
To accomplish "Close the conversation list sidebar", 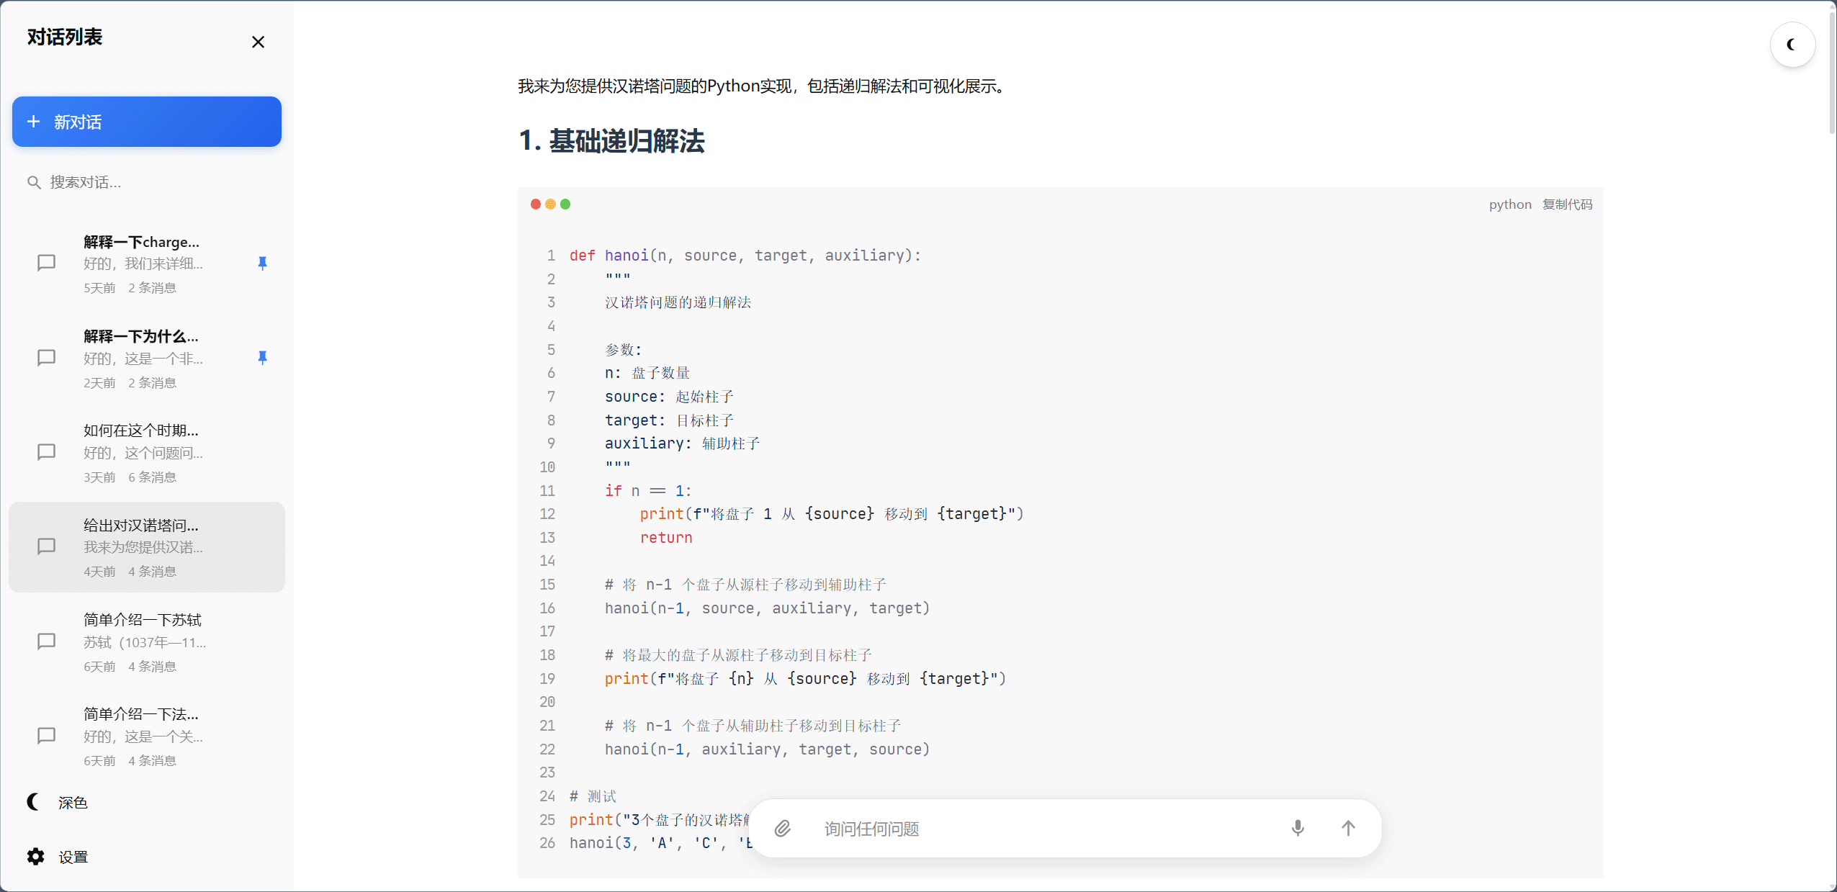I will 258,42.
